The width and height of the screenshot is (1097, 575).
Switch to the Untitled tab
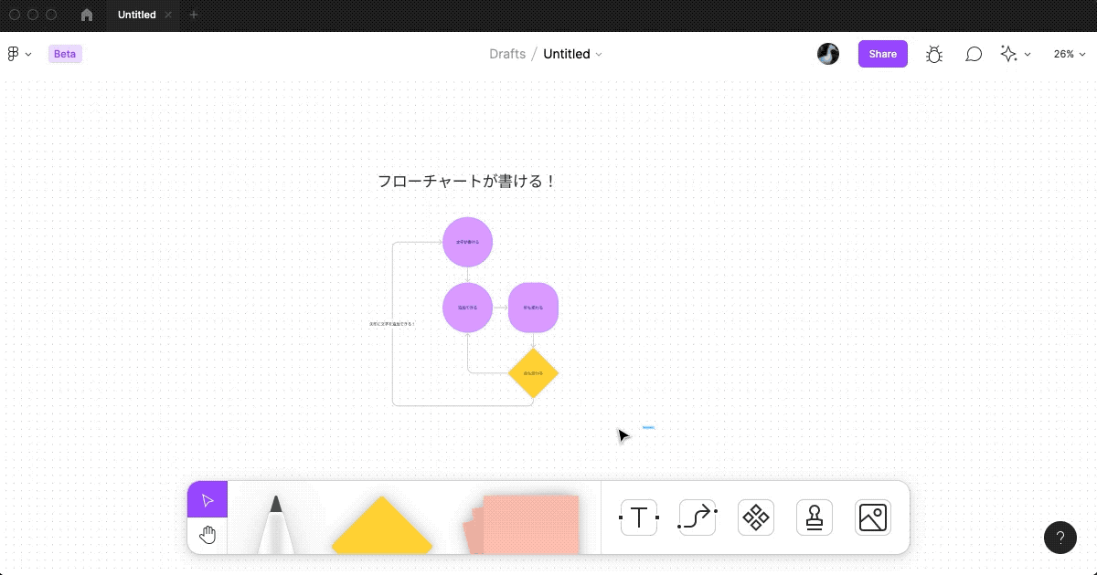(137, 15)
